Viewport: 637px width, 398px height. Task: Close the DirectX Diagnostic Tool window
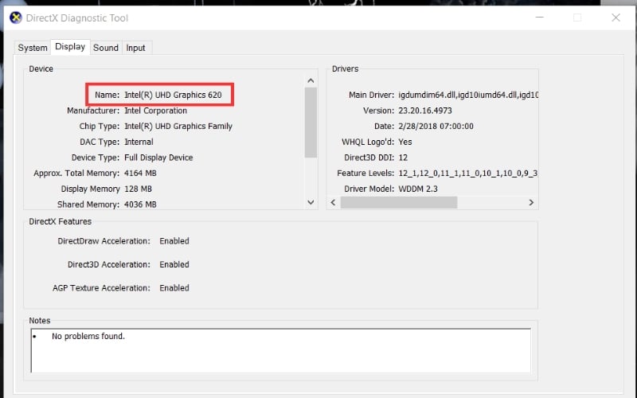click(616, 18)
